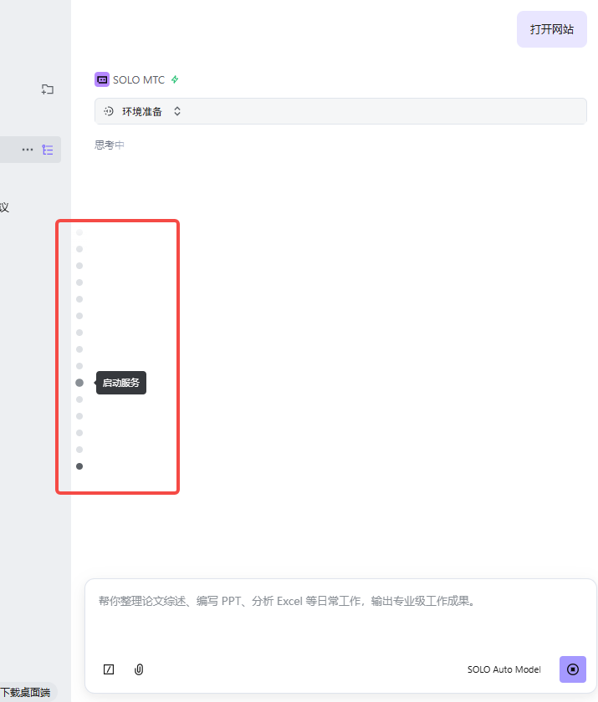Click the paperclip attachment icon

tap(139, 669)
